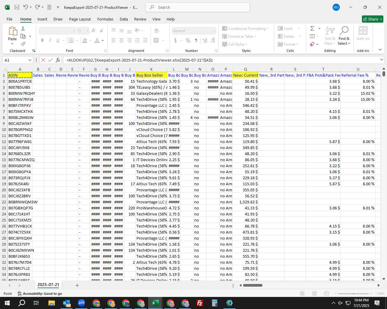Open Name Box dropdown arrow
This screenshot has width=387, height=309.
click(30, 60)
